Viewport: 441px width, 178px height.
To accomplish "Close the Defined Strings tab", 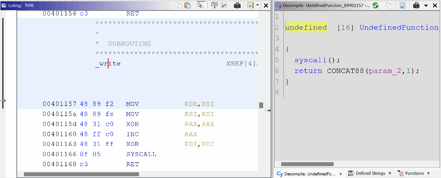I will click(x=390, y=173).
